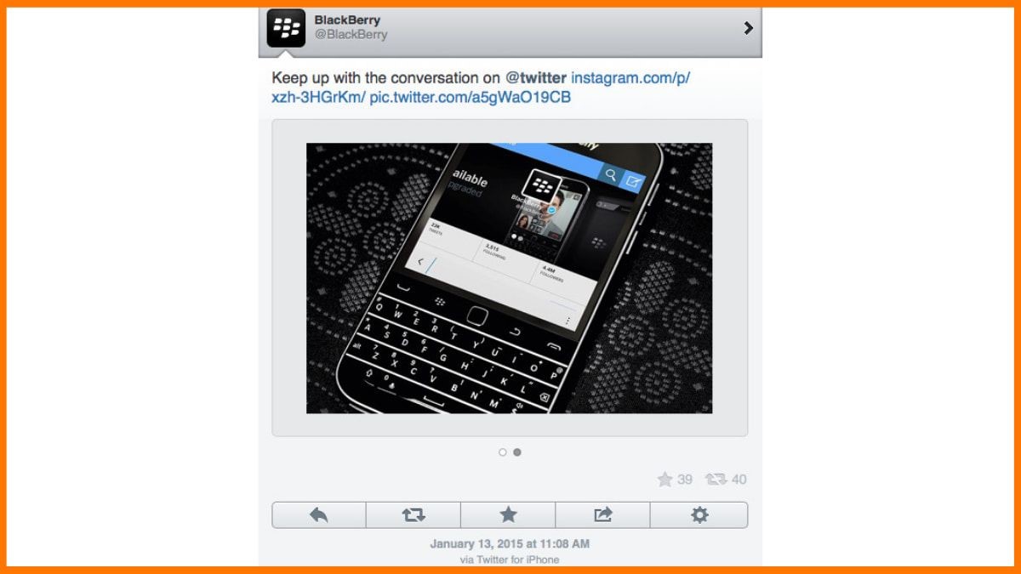
Task: Favorite the tweet with the star button
Action: pyautogui.click(x=508, y=514)
